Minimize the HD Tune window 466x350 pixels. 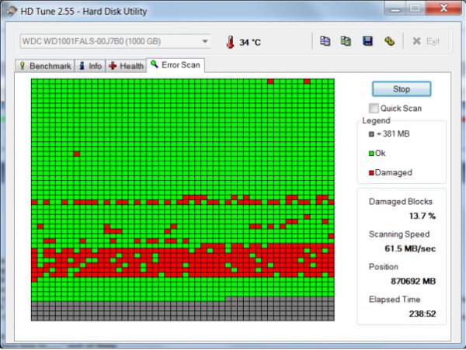(x=395, y=9)
